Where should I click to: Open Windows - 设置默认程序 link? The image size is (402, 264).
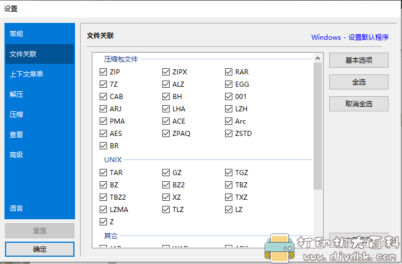[x=350, y=37]
